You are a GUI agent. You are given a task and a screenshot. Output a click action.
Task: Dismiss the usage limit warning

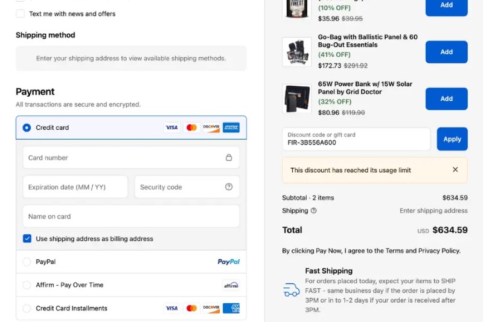(x=455, y=170)
